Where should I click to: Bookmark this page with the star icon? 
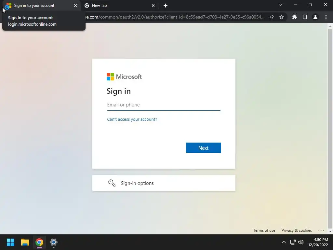click(282, 17)
